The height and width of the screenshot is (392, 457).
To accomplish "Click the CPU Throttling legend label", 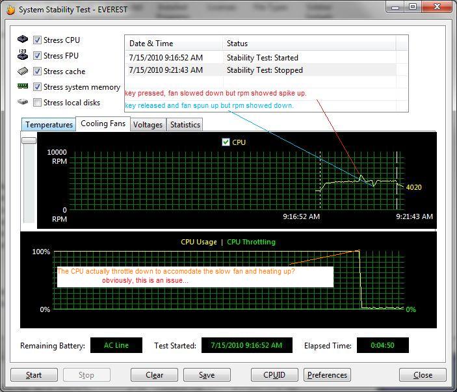I will [x=251, y=242].
